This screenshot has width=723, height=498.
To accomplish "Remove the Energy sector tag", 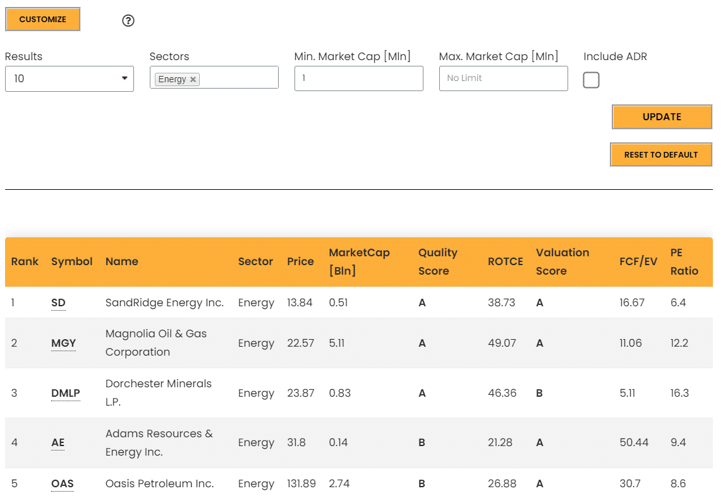I will (x=193, y=79).
